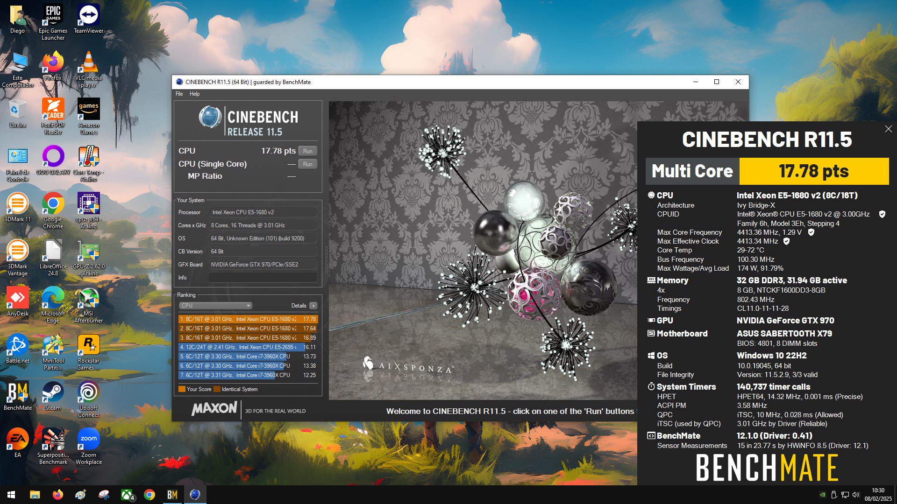The height and width of the screenshot is (504, 897).
Task: Open Battle.net desktop icon
Action: (17, 349)
